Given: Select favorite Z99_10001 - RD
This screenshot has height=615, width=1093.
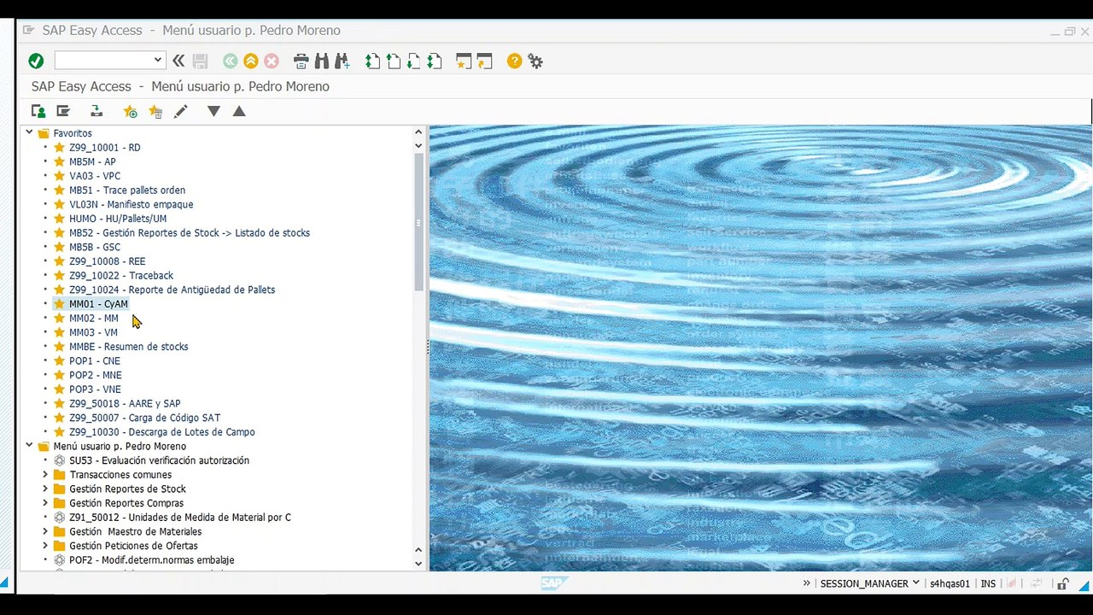Looking at the screenshot, I should pos(104,147).
